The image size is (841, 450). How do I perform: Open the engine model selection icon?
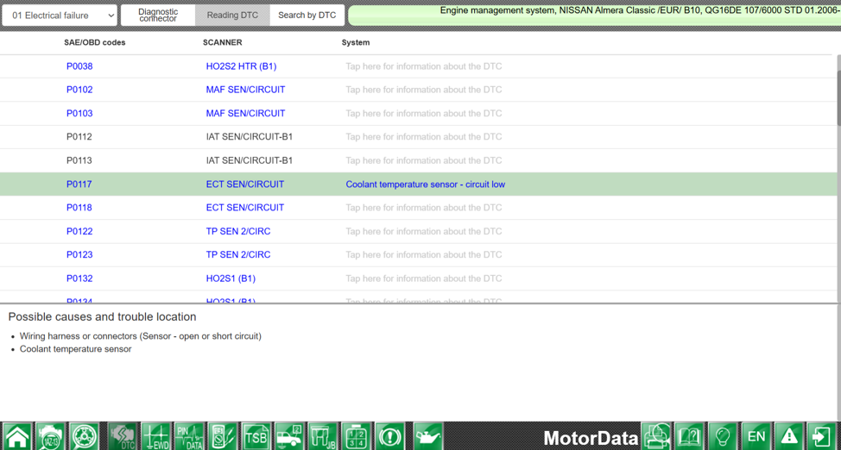click(51, 436)
